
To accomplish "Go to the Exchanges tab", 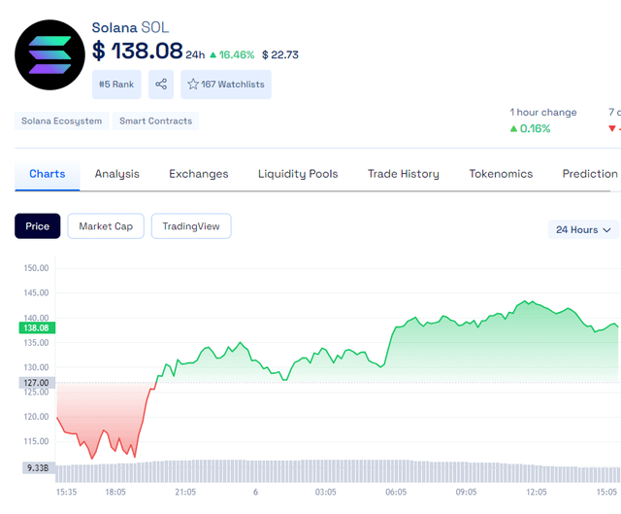I will coord(199,174).
